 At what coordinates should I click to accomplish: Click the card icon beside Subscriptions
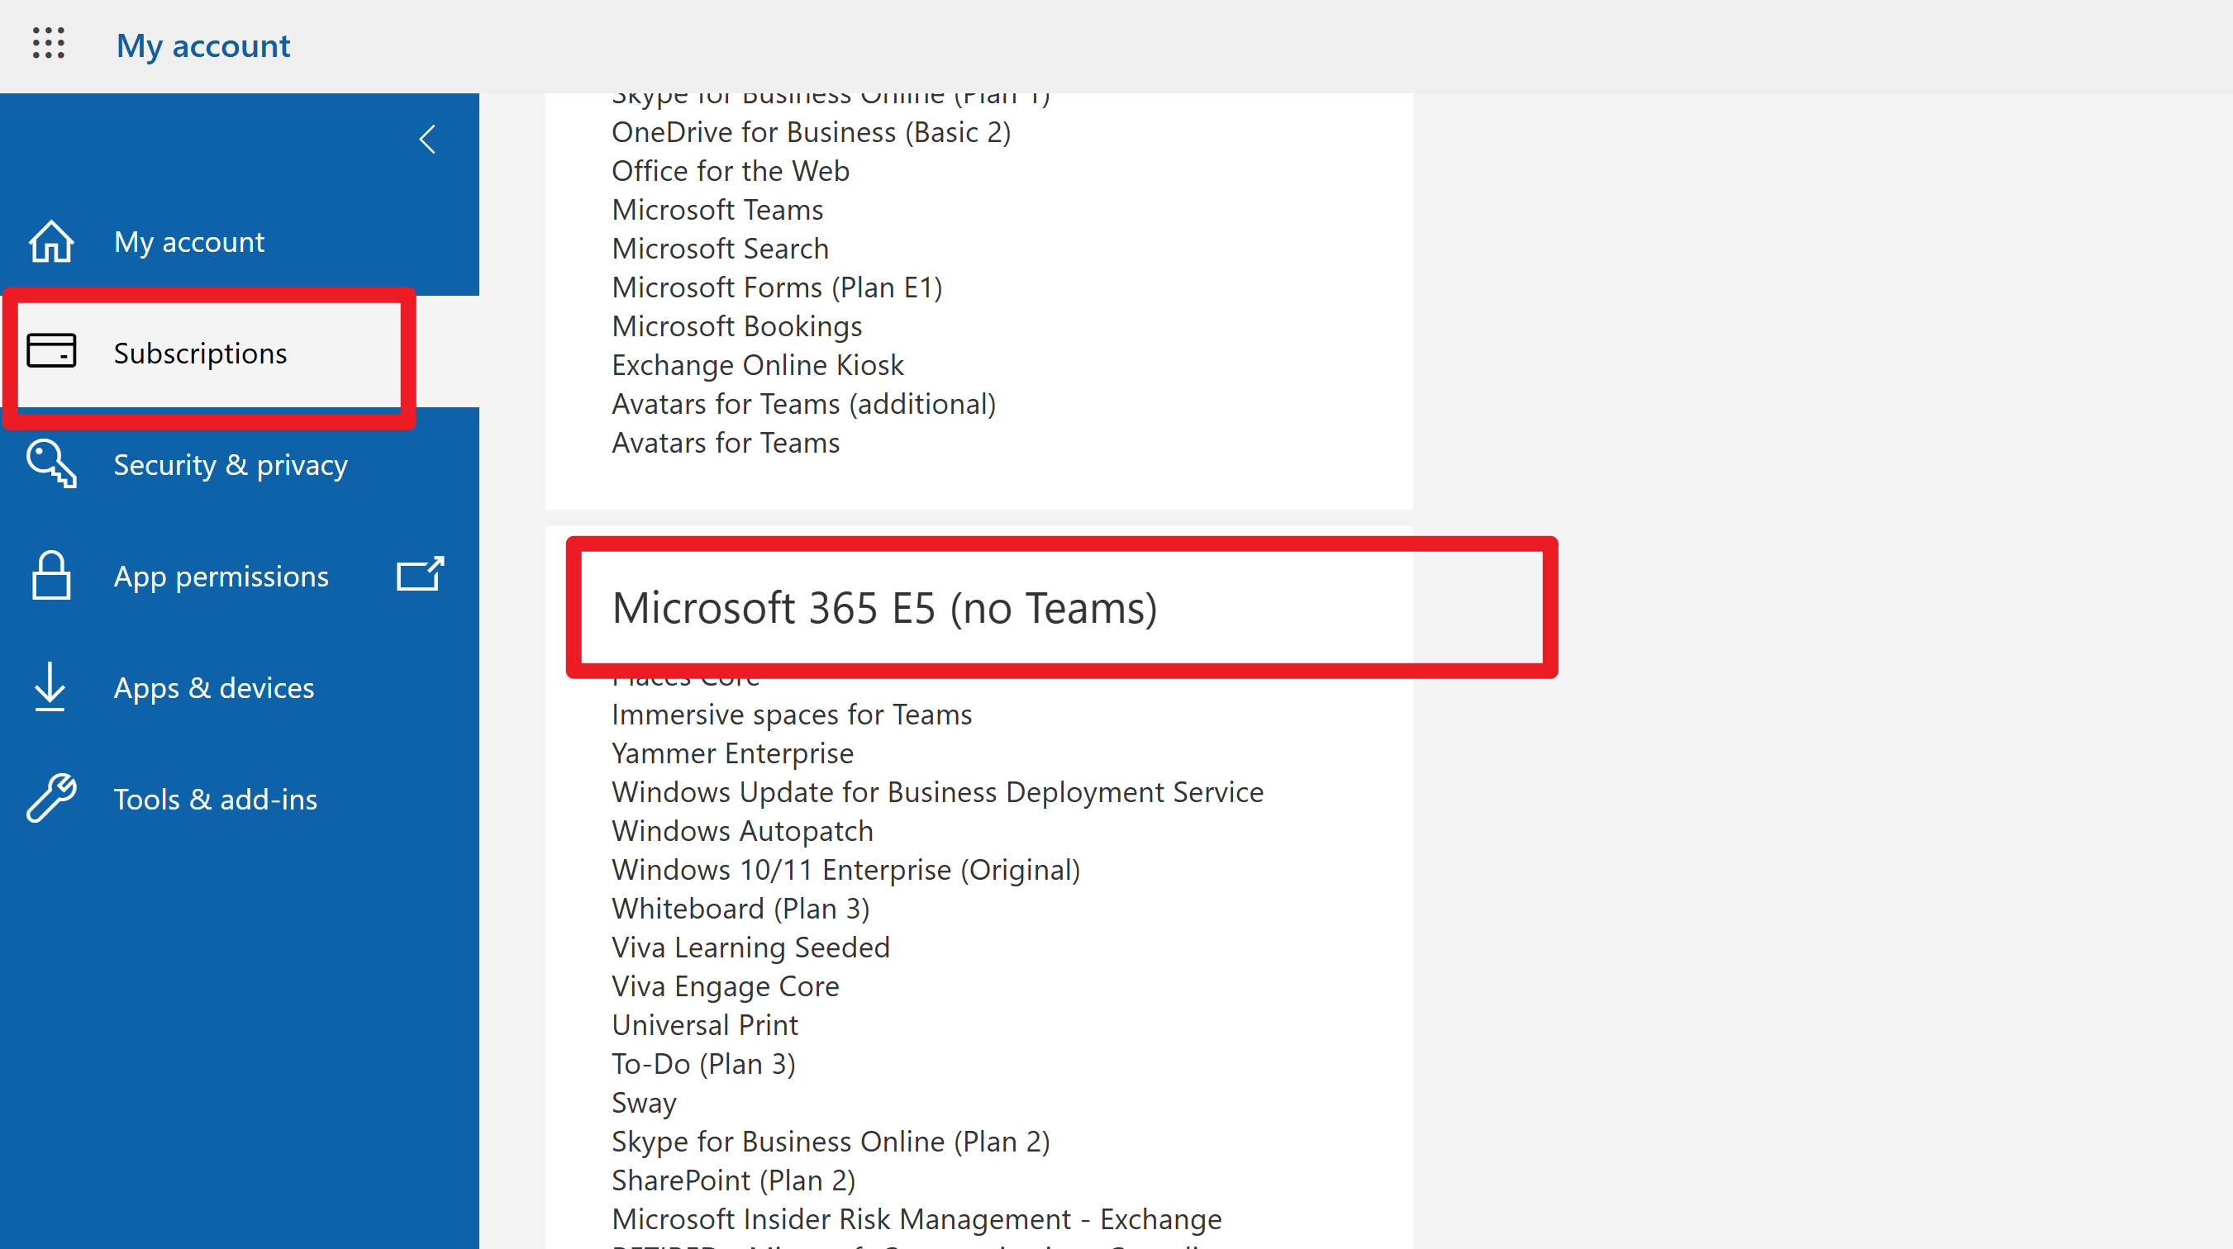tap(51, 351)
